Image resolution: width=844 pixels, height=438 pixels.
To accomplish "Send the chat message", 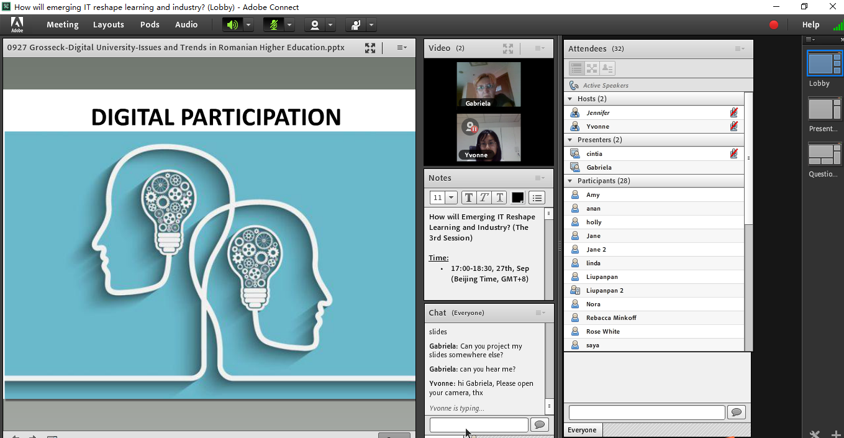I will [539, 425].
